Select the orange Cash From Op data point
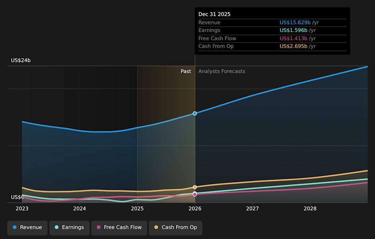Image resolution: width=375 pixels, height=239 pixels. (x=195, y=187)
